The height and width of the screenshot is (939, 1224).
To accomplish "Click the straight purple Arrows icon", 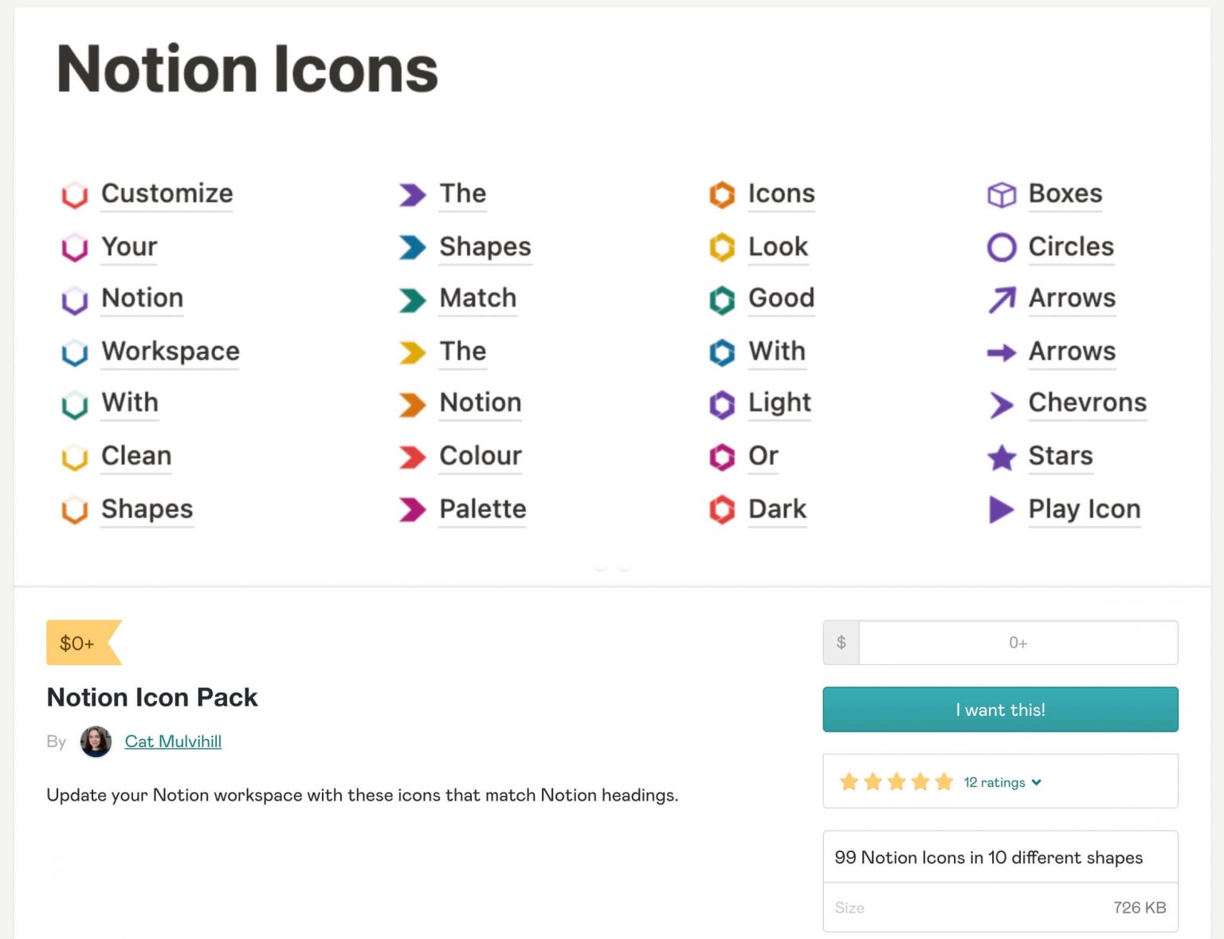I will 1001,352.
